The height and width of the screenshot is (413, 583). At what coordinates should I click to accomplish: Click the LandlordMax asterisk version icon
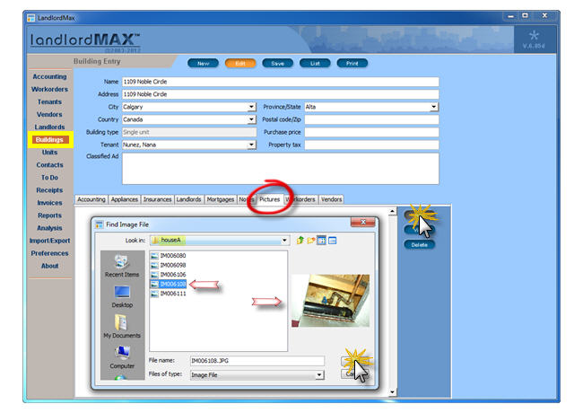(534, 36)
